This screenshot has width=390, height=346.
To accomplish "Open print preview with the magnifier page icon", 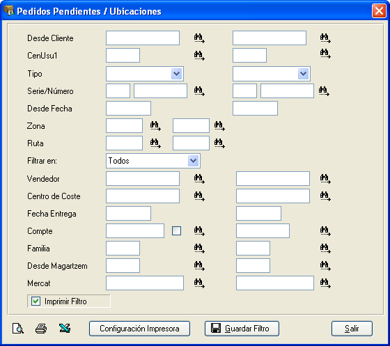I will [18, 329].
